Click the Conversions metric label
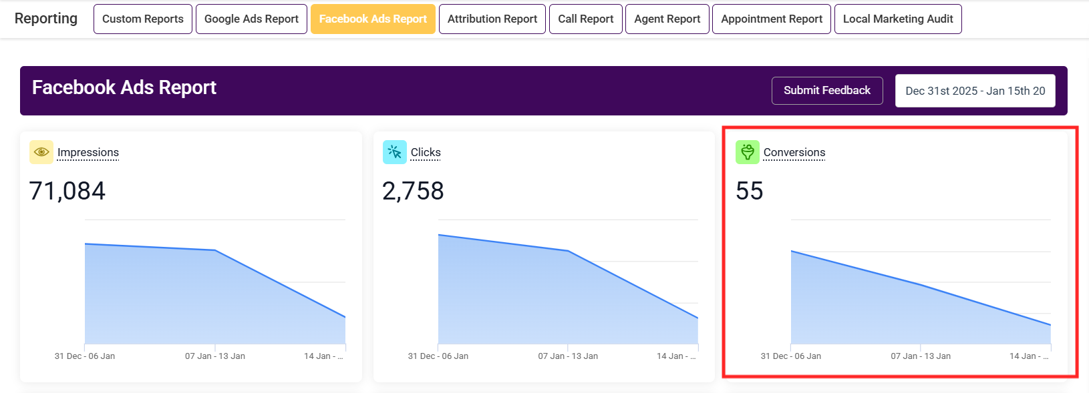 point(794,152)
